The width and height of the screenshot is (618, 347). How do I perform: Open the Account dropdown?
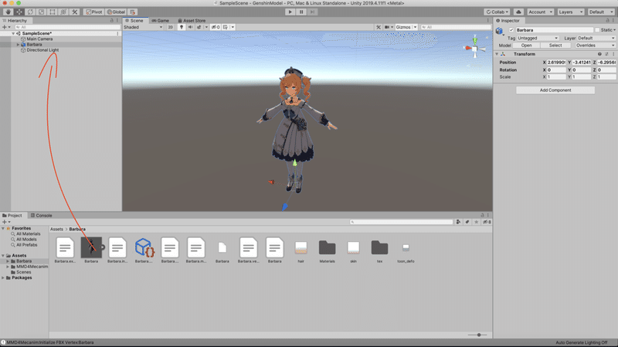[x=540, y=12]
